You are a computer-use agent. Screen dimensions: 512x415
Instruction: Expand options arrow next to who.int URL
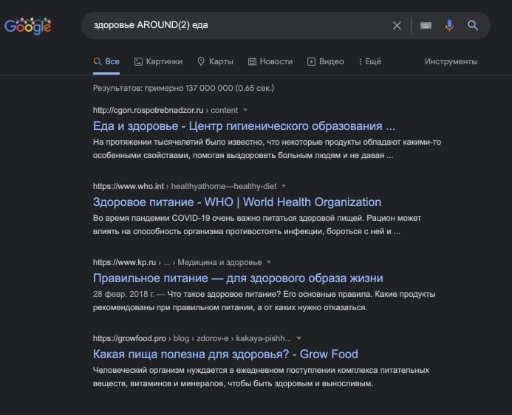(x=284, y=186)
